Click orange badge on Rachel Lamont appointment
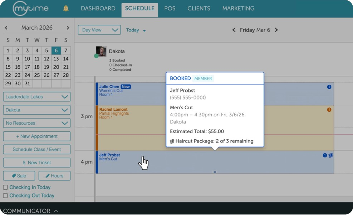The height and width of the screenshot is (215, 353). [329, 110]
